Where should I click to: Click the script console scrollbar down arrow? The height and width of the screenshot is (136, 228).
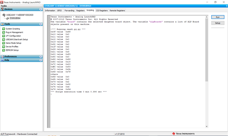coord(207,126)
